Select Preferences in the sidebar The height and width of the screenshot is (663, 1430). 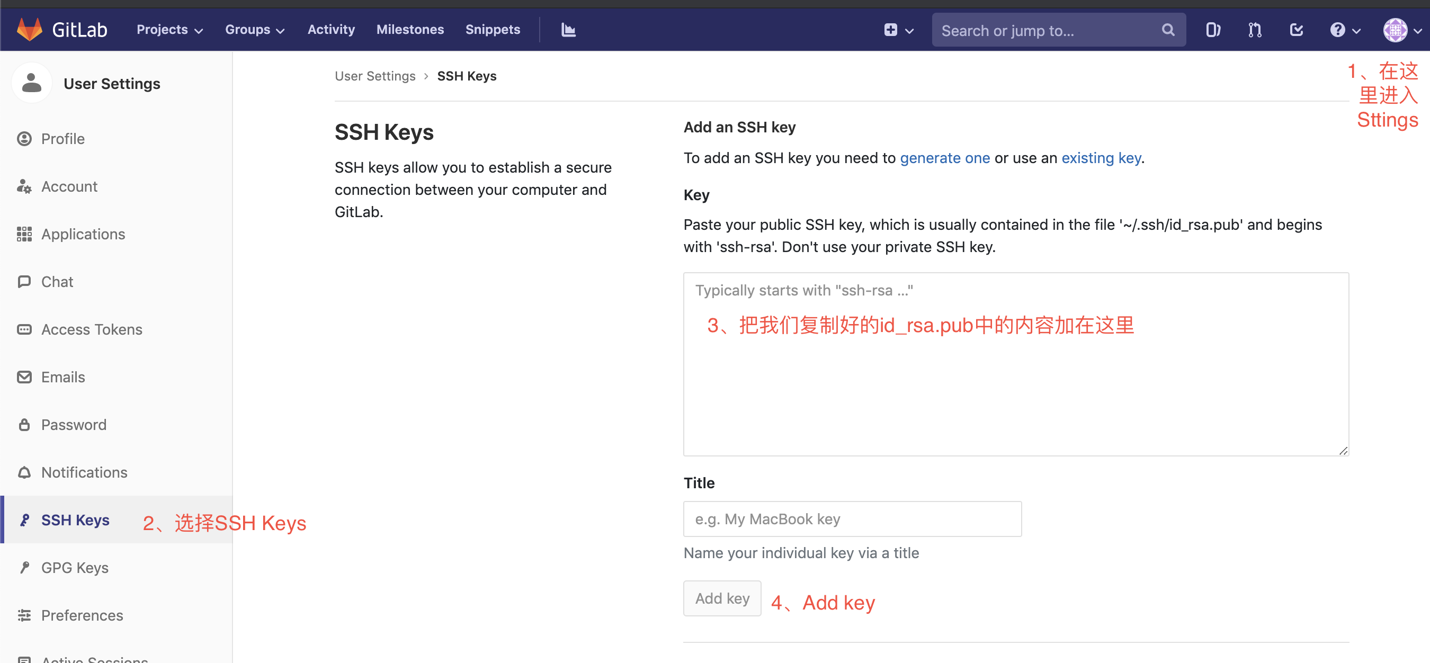click(x=116, y=615)
